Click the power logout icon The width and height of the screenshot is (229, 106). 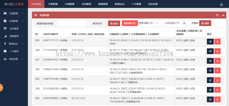[221, 5]
